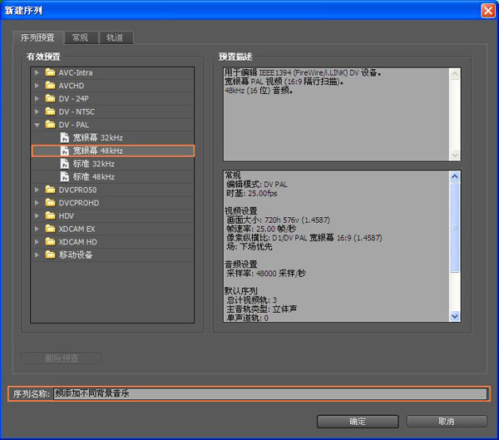Viewport: 499px width, 440px height.
Task: Click the 删除预置 button
Action: click(x=62, y=358)
